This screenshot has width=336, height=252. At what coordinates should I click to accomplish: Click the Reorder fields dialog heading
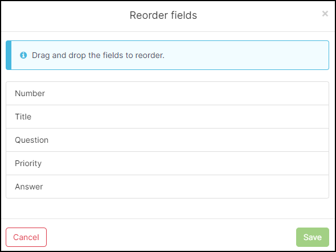[163, 15]
